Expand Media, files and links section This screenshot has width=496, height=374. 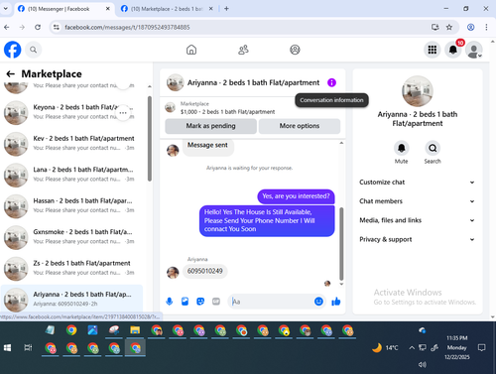click(417, 220)
